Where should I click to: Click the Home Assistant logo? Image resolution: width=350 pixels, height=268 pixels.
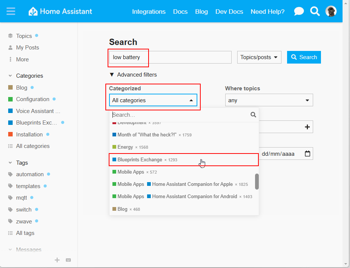(60, 11)
